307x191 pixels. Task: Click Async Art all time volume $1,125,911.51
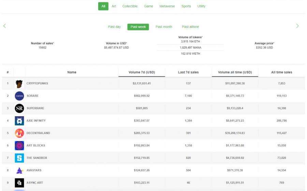235,182
